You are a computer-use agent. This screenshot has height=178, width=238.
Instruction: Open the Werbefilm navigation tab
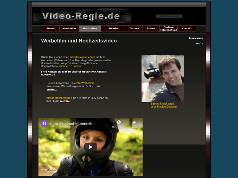tap(69, 28)
